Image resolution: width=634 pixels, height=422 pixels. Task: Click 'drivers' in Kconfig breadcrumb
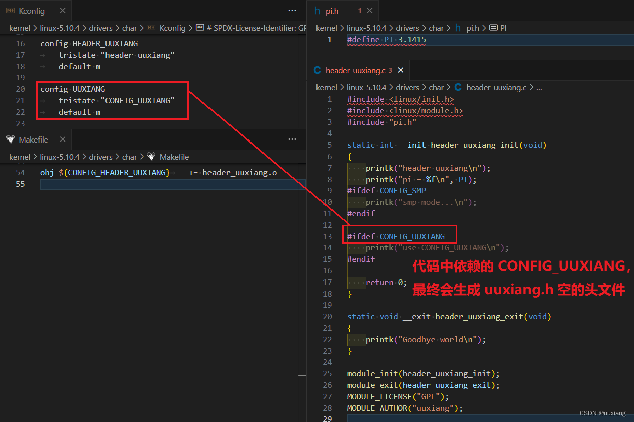pos(100,28)
